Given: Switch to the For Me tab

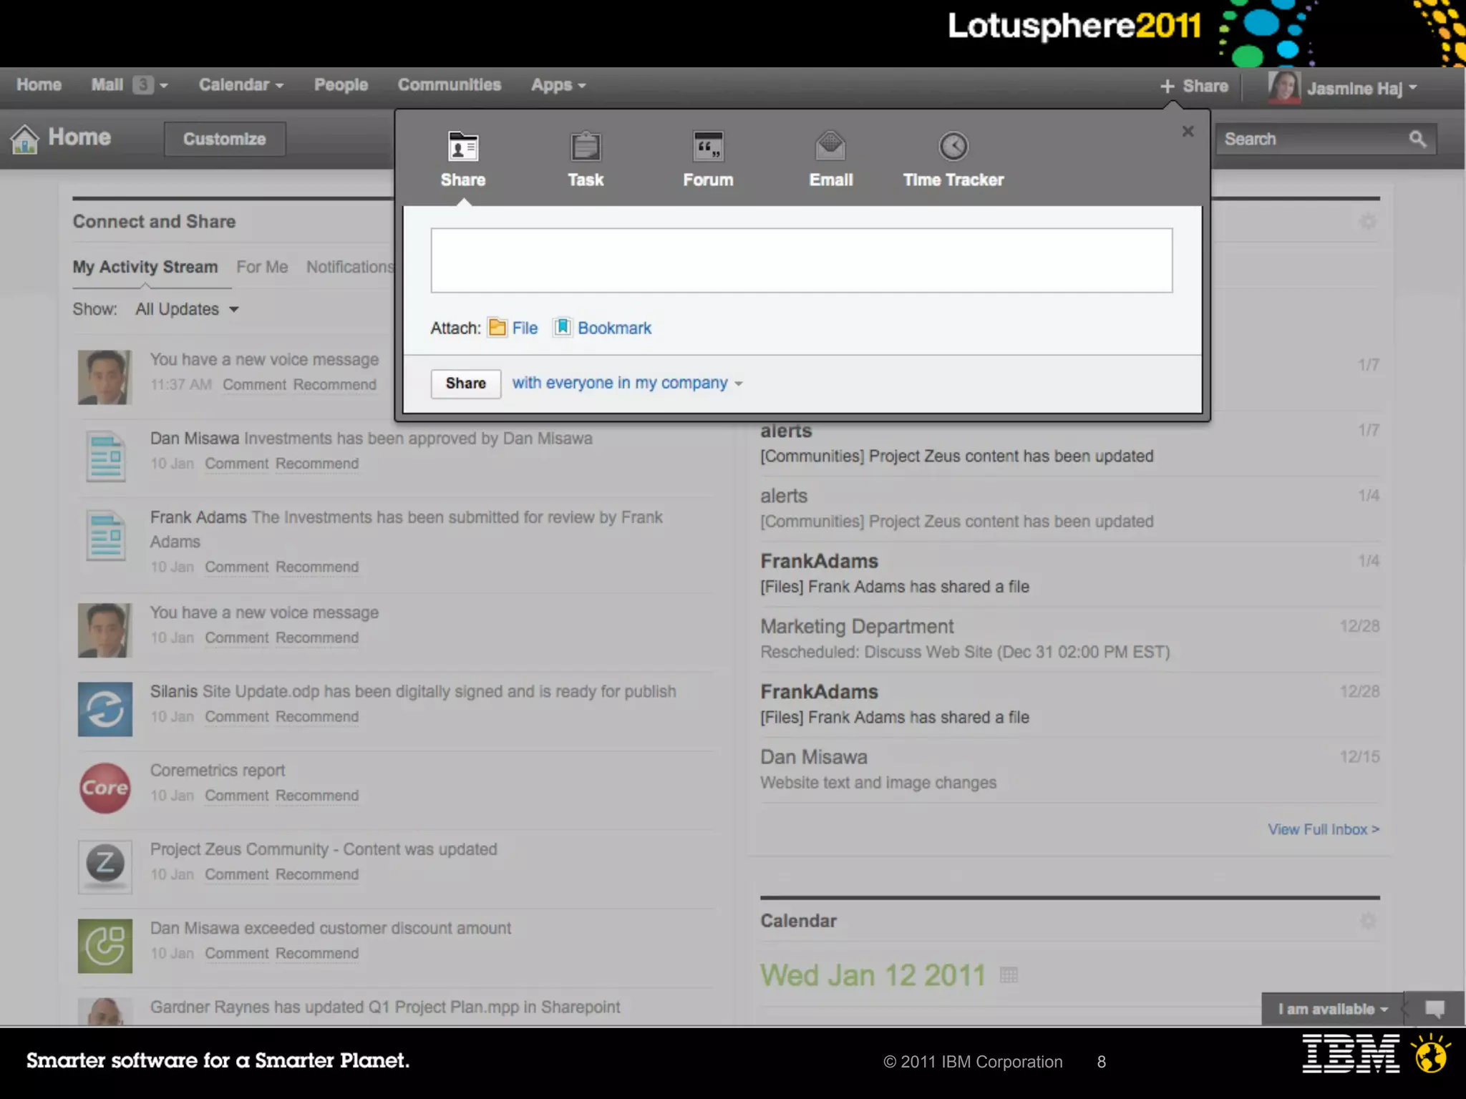Looking at the screenshot, I should tap(262, 267).
